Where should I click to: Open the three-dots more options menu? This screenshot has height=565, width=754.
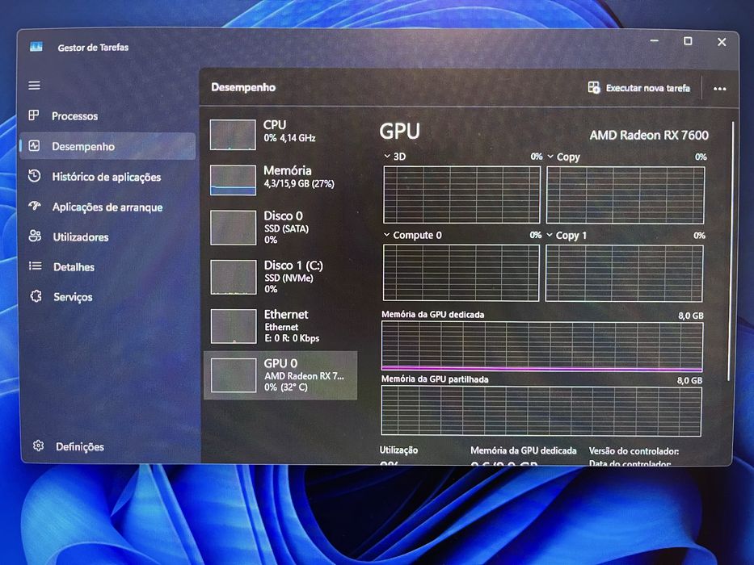click(720, 89)
